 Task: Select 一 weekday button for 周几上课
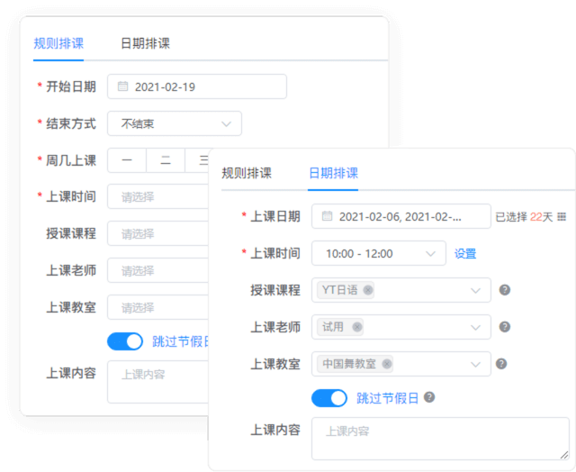tap(127, 160)
